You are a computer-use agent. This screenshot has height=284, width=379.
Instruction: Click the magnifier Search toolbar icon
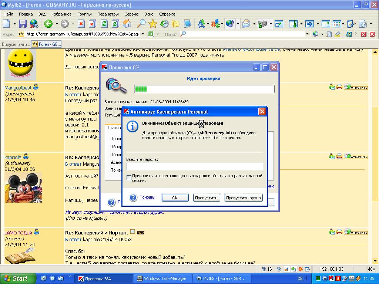141,24
